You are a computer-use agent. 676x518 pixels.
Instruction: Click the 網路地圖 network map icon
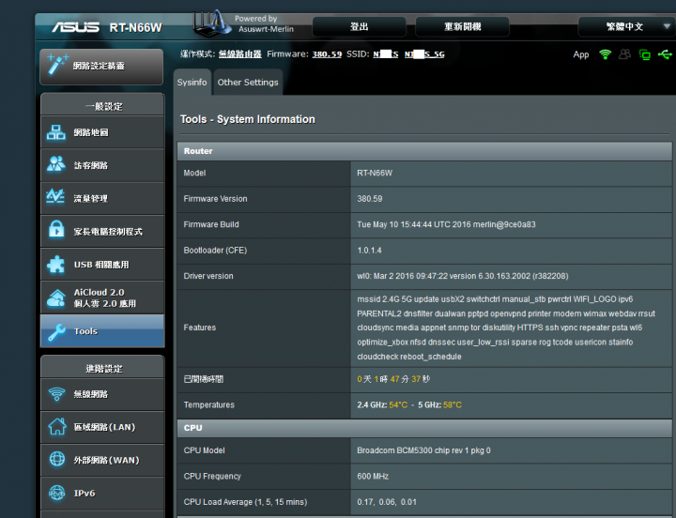(x=56, y=132)
